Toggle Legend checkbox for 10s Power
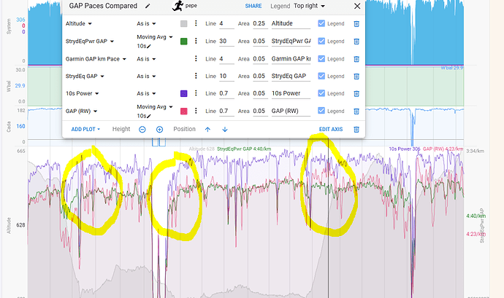This screenshot has height=298, width=504. coord(321,93)
